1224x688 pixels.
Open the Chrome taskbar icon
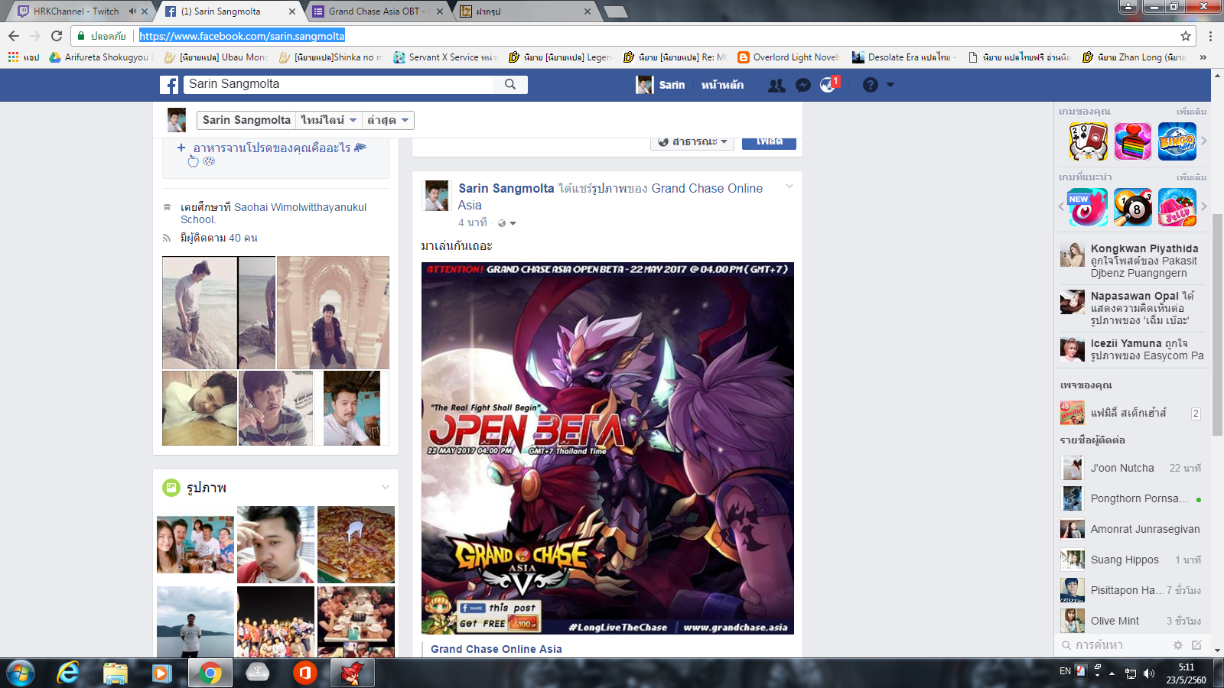(x=210, y=673)
